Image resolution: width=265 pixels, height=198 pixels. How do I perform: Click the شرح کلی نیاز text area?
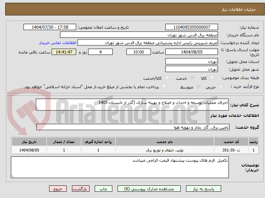click(132, 105)
